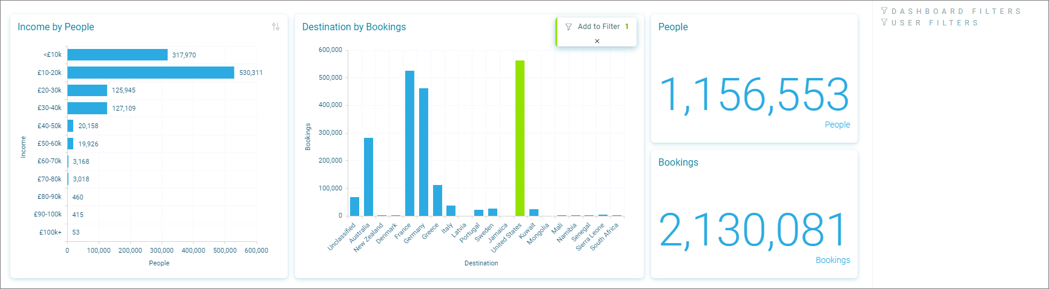Select the <£10k income bar
The image size is (1049, 289).
(x=117, y=55)
